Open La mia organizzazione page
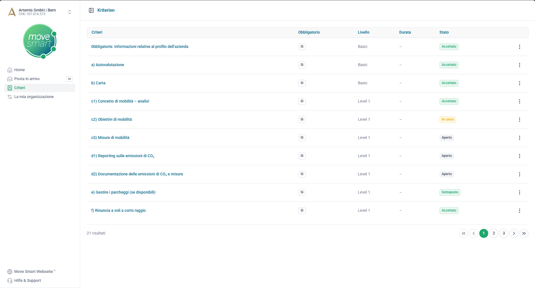Screen dimensions: 535x288 point(34,97)
